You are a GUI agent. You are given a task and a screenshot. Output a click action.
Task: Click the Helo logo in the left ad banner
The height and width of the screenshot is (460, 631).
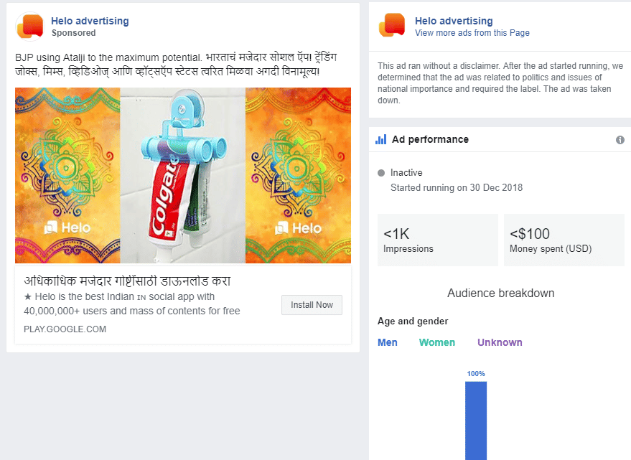point(67,228)
